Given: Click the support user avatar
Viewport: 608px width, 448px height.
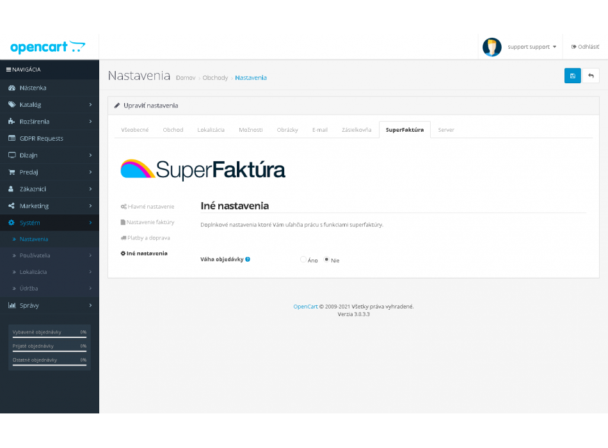Looking at the screenshot, I should [492, 47].
